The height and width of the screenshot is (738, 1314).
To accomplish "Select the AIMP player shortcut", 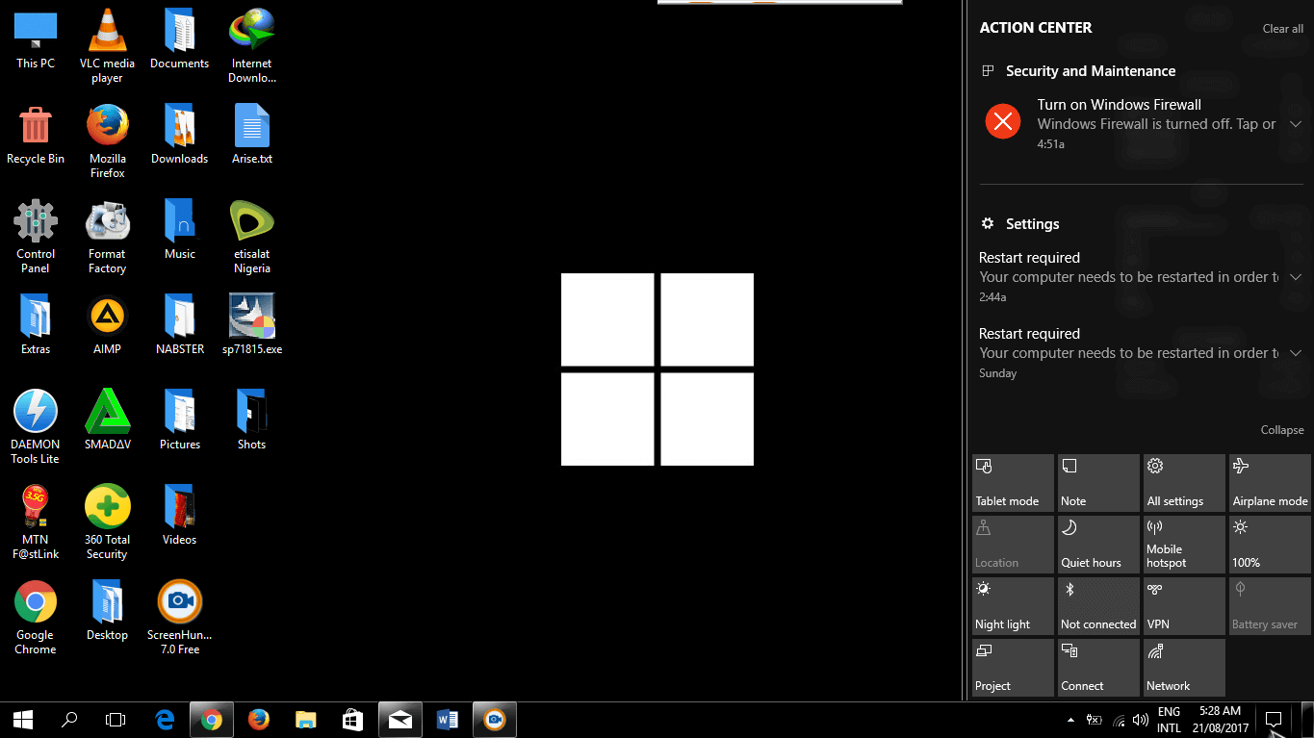I will click(x=107, y=325).
